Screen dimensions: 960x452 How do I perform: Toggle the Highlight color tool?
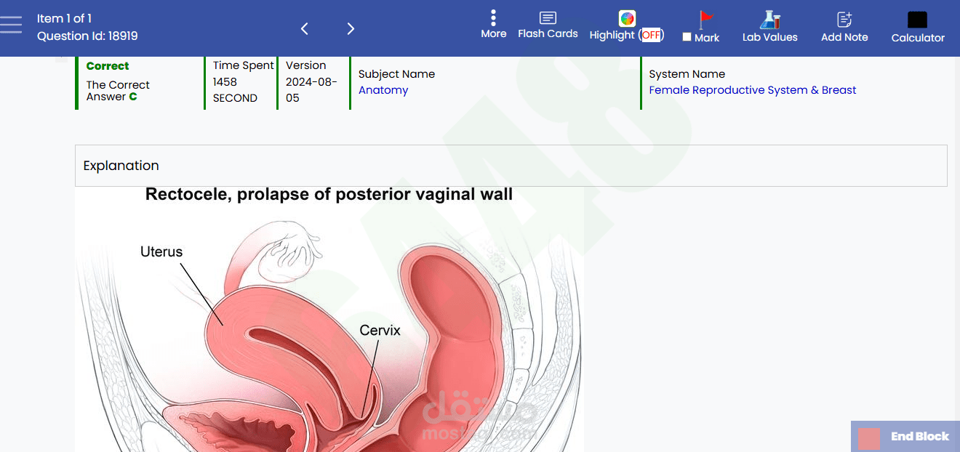click(x=626, y=25)
